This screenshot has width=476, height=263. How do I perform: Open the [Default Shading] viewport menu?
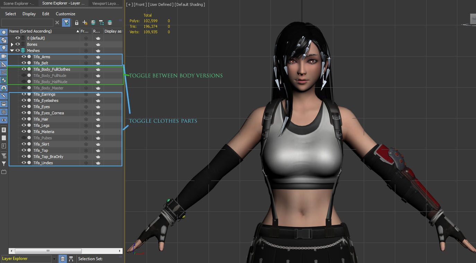click(190, 5)
